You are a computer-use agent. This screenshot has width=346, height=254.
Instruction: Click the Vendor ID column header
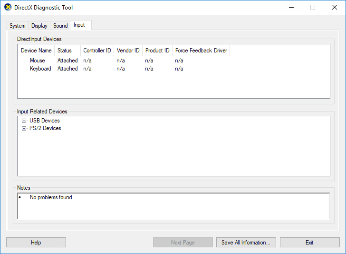pos(128,51)
